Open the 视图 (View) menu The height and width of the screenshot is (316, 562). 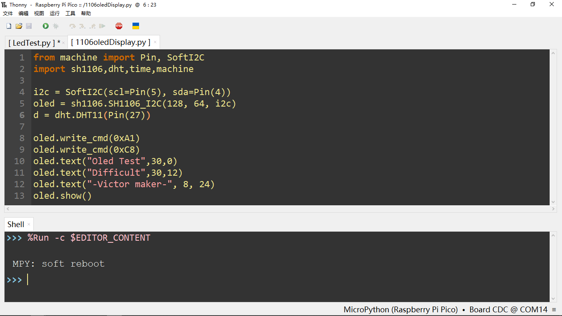tap(39, 14)
